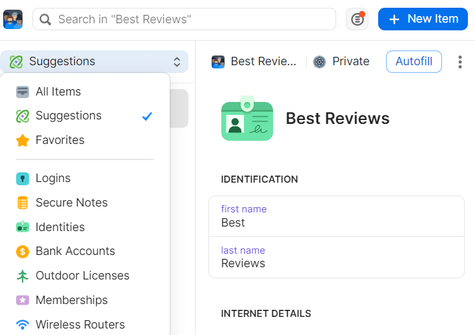Image resolution: width=475 pixels, height=335 pixels.
Task: Click the Bank Accounts dollar coin icon
Action: point(23,251)
